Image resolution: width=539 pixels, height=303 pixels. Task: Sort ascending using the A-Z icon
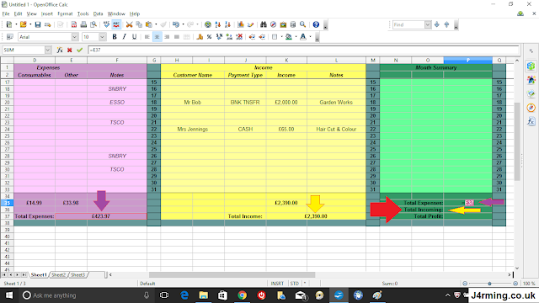(x=217, y=24)
